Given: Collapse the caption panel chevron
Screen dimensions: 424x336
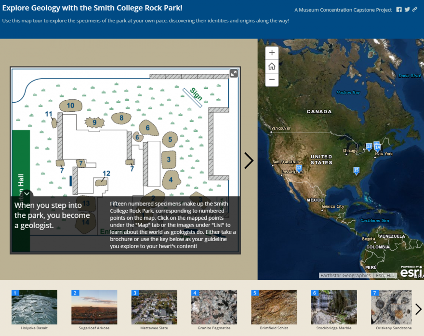Looking at the screenshot, I should [27, 194].
